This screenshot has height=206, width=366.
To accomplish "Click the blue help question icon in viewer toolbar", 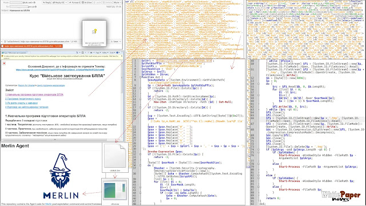I will [x=117, y=53].
